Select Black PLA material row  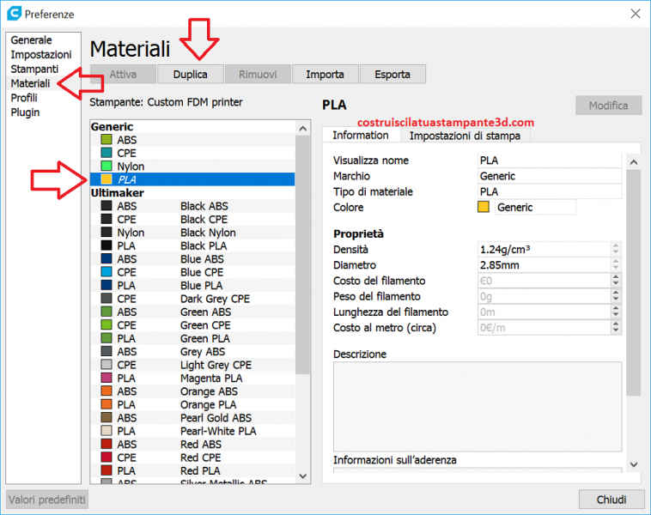(192, 246)
